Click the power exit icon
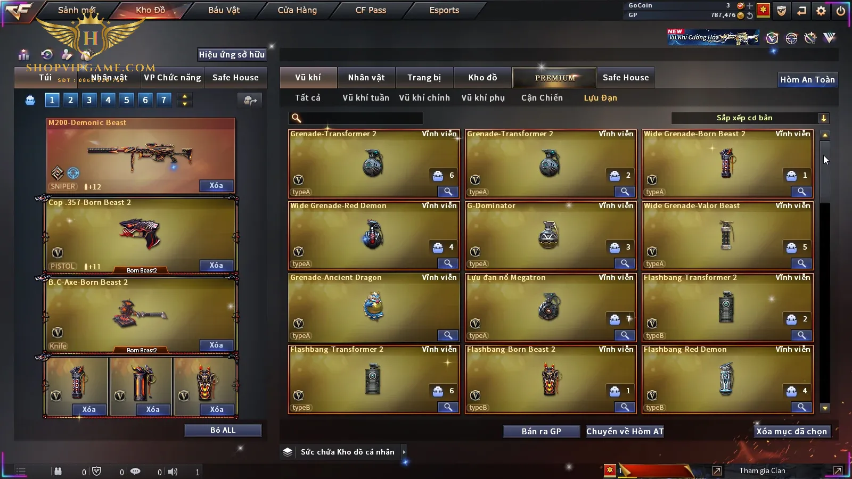The height and width of the screenshot is (479, 852). coord(841,11)
